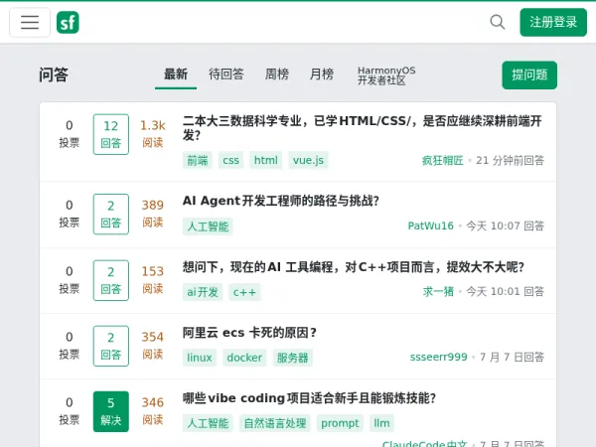Open user profile 疯狂帽匠
This screenshot has width=596, height=447.
click(x=442, y=160)
